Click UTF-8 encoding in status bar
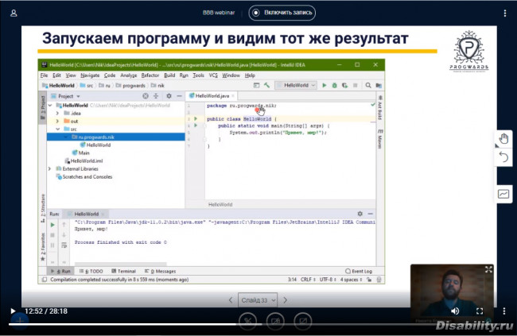 328,280
